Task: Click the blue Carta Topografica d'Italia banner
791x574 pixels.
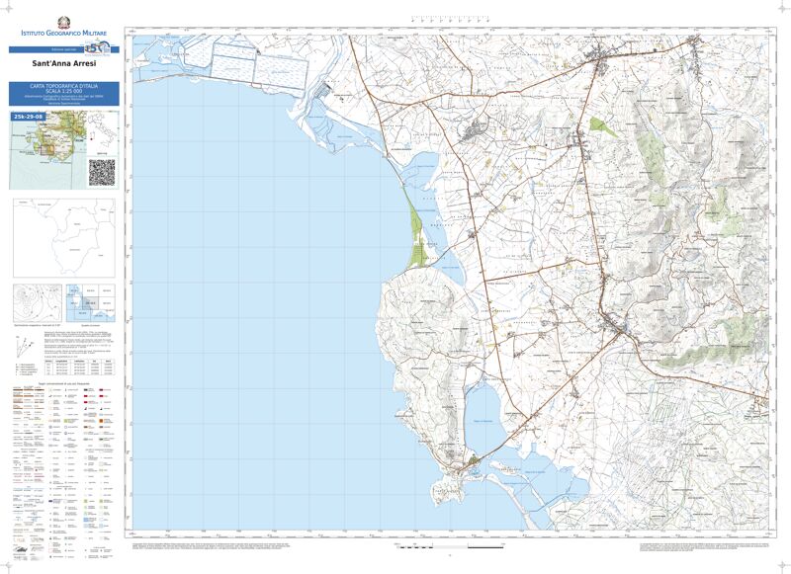Action: [64, 94]
